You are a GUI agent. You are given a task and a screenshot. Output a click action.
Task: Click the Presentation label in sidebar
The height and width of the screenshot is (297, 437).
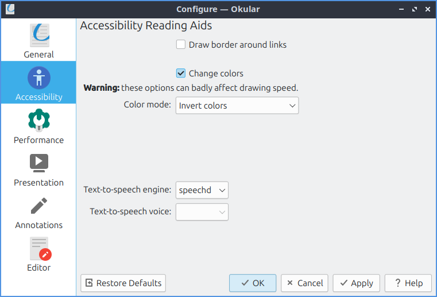[x=38, y=183]
